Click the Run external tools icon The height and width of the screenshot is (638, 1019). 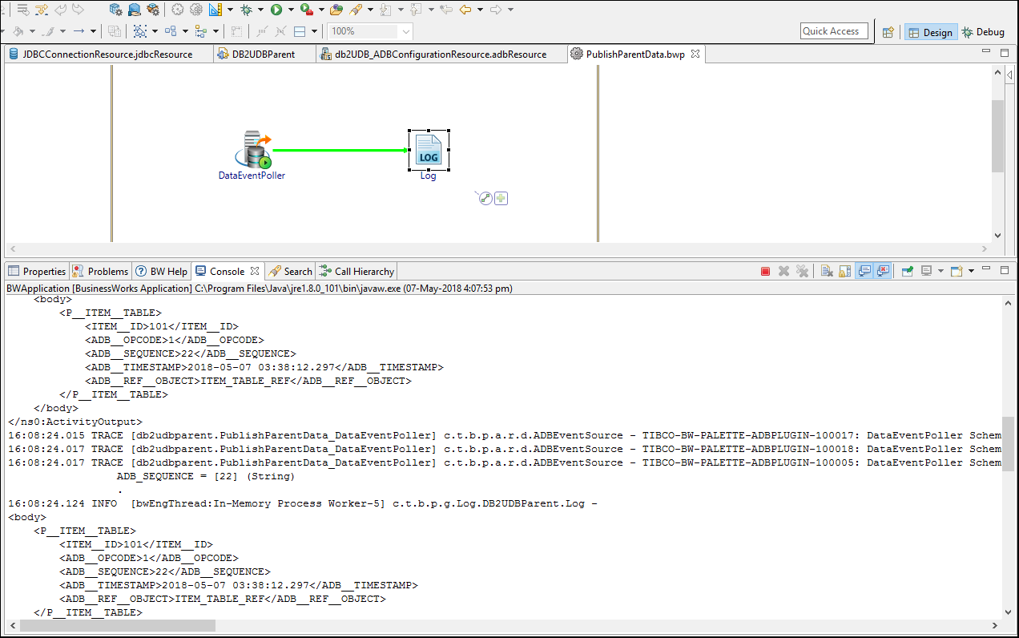point(306,10)
